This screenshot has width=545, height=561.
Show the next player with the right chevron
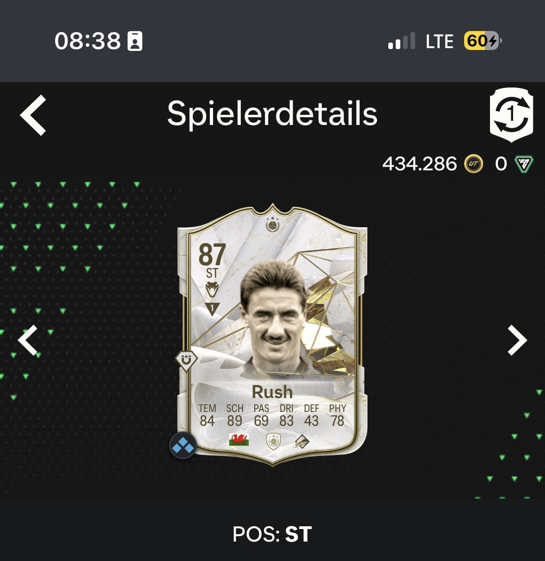point(517,340)
